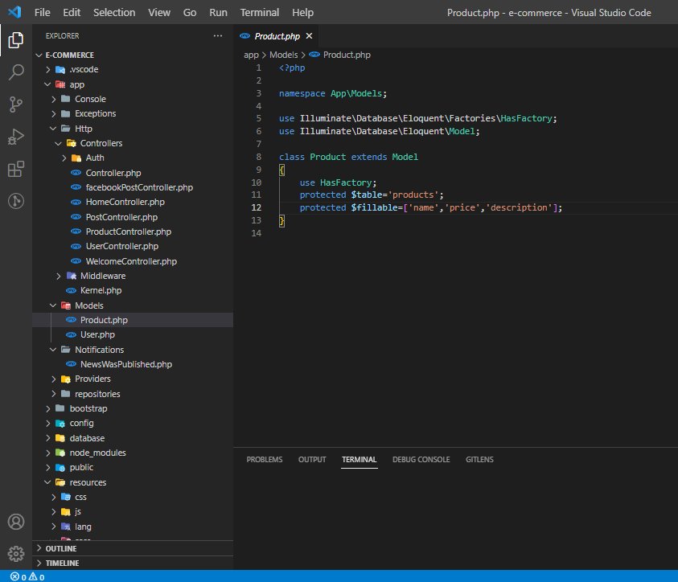Expand the TIMELINE section

coord(62,563)
